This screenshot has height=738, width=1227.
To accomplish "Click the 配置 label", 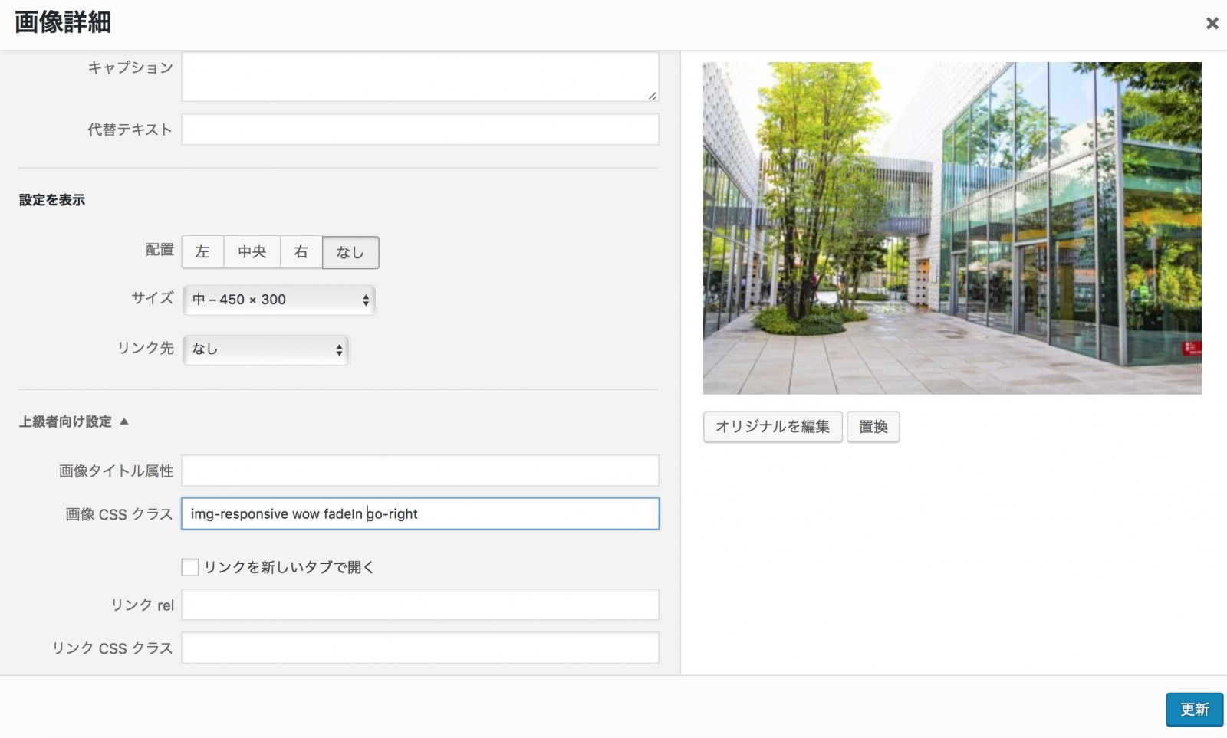I will coord(160,250).
